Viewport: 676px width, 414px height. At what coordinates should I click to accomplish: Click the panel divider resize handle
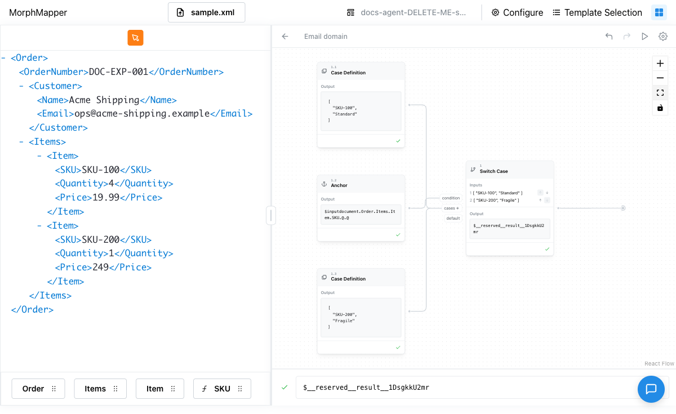click(271, 215)
